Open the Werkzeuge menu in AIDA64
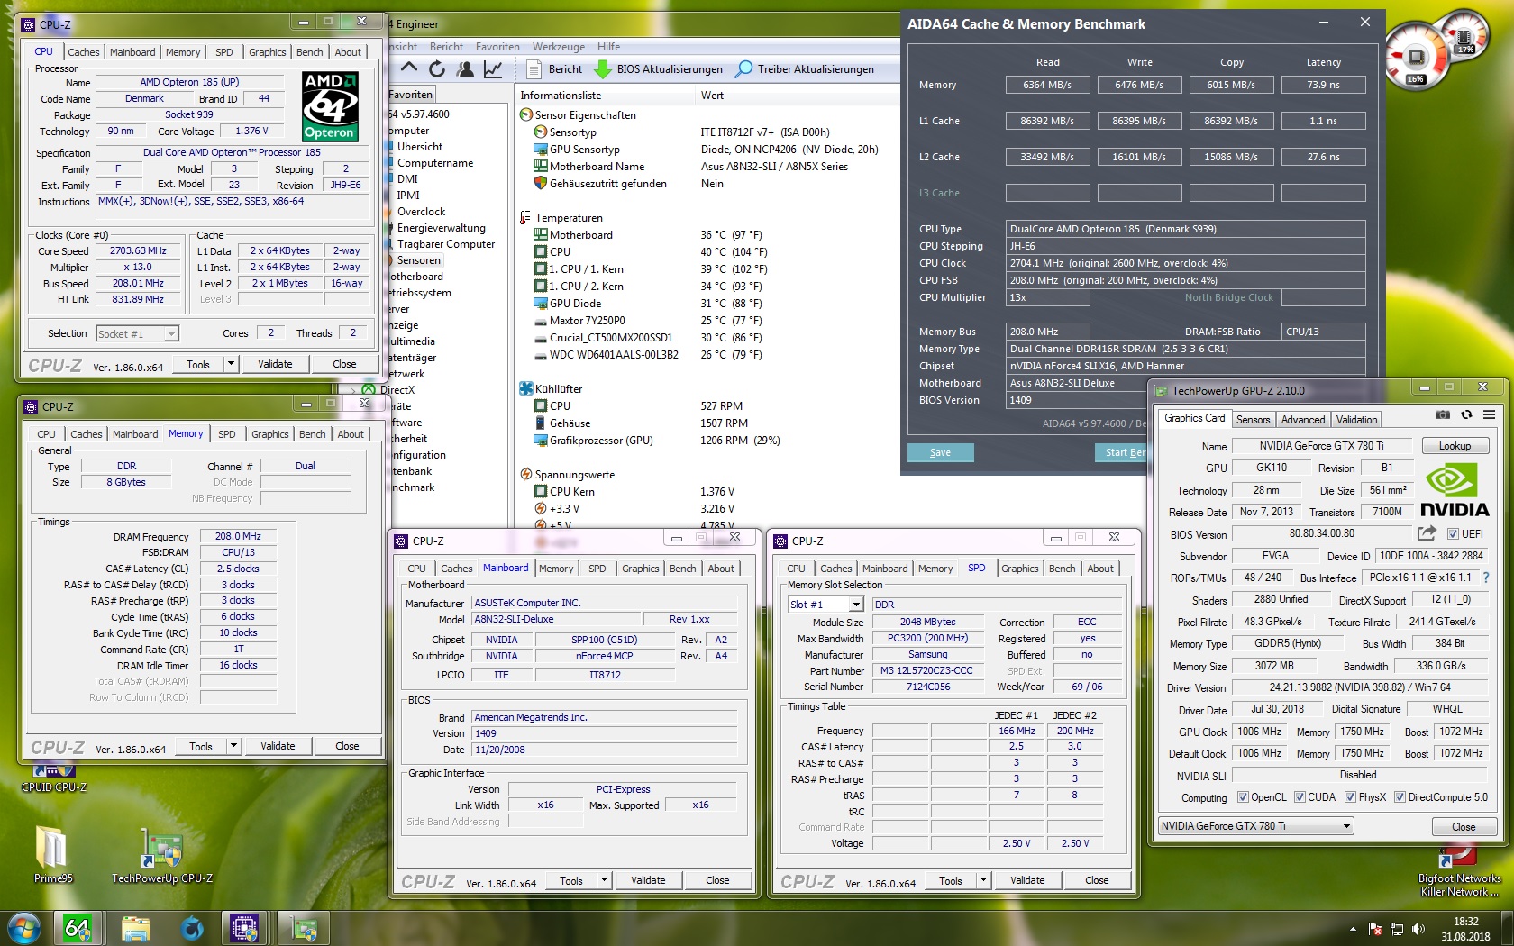Image resolution: width=1514 pixels, height=946 pixels. [x=559, y=46]
